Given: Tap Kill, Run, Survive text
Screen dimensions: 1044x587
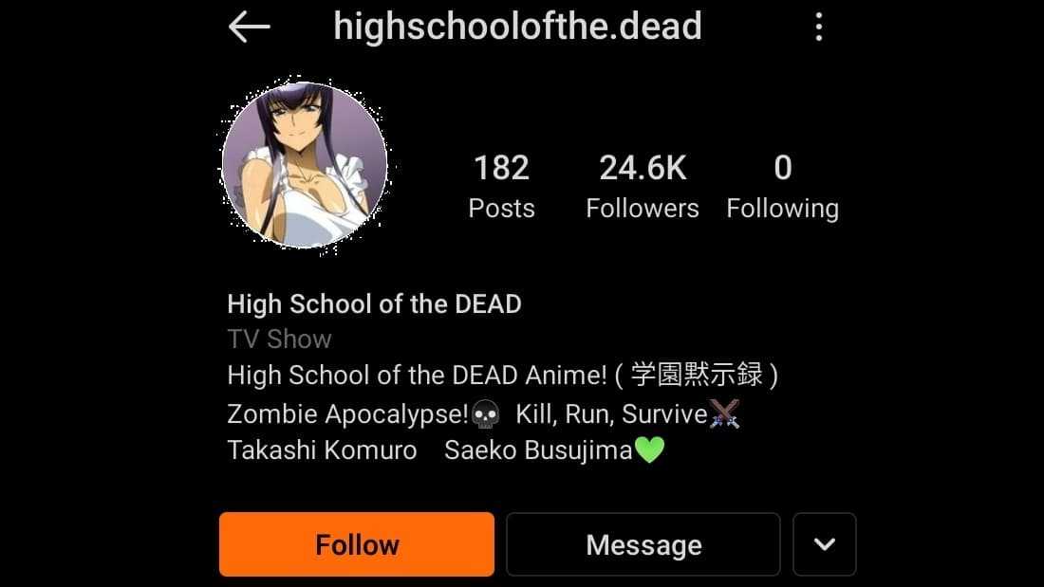Looking at the screenshot, I should pyautogui.click(x=611, y=414).
